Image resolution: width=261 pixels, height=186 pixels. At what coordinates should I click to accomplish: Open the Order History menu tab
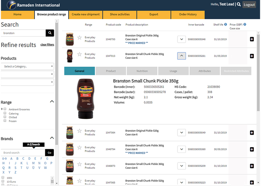188,14
